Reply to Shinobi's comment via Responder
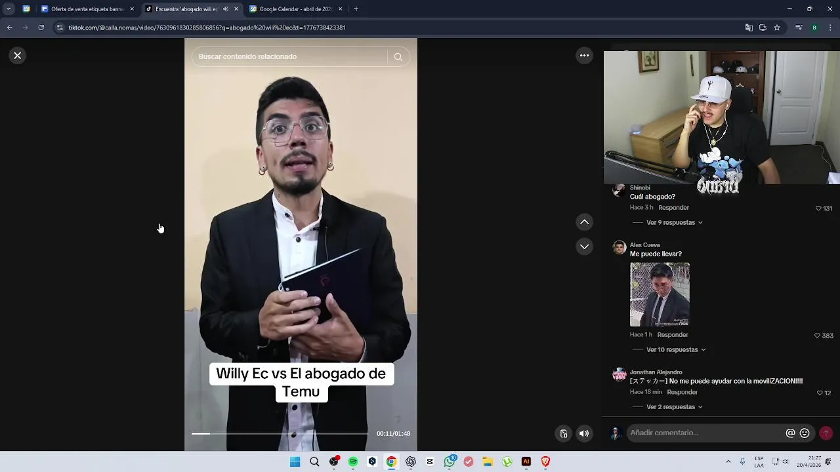The height and width of the screenshot is (472, 840). point(673,208)
